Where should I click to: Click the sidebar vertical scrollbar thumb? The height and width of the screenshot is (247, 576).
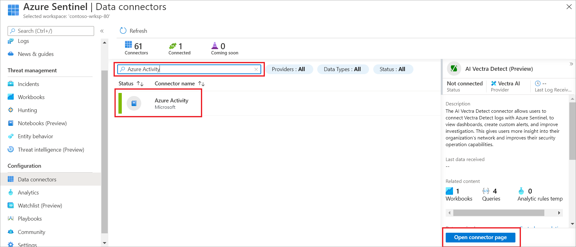pos(104,152)
